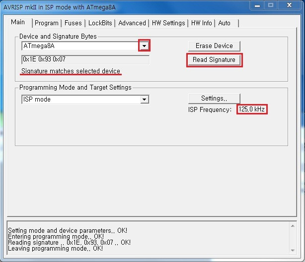Click the Read Signature button
Image resolution: width=305 pixels, height=262 pixels.
pos(214,60)
